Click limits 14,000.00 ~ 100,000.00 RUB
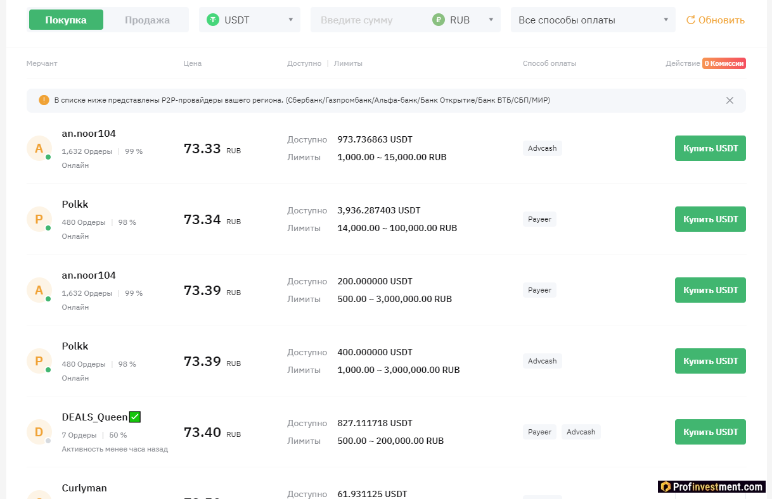Image resolution: width=772 pixels, height=499 pixels. coord(397,228)
